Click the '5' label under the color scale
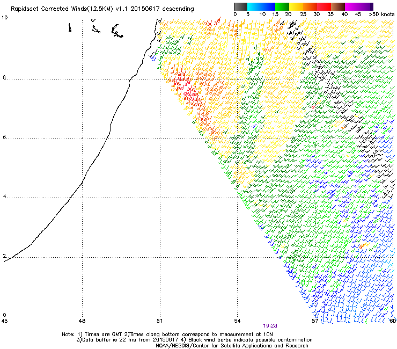This screenshot has height=349, width=397. [x=248, y=14]
